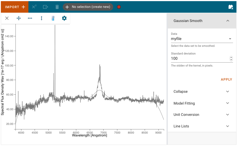Activate horizontal pan-zoom tool
The width and height of the screenshot is (237, 146).
click(x=30, y=18)
